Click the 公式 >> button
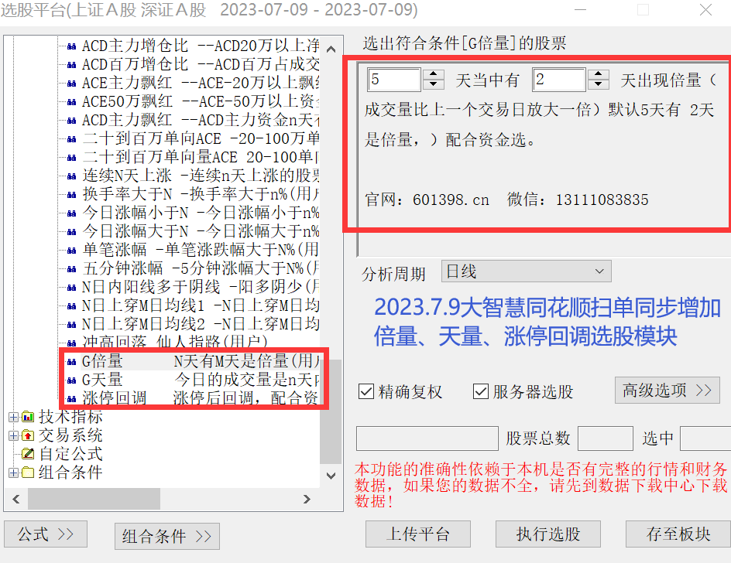The width and height of the screenshot is (731, 563). pyautogui.click(x=46, y=534)
